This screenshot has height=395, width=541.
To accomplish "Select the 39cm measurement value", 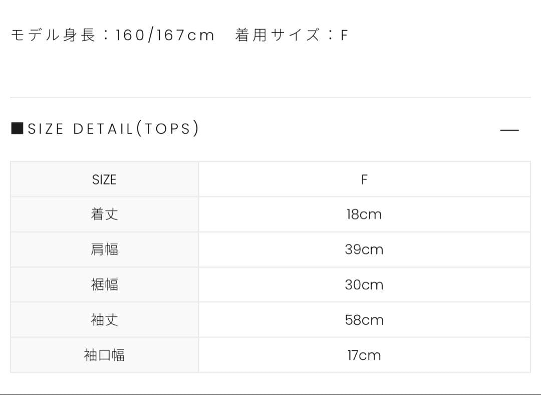I will [364, 250].
